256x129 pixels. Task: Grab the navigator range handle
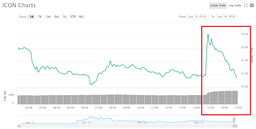[x=234, y=120]
